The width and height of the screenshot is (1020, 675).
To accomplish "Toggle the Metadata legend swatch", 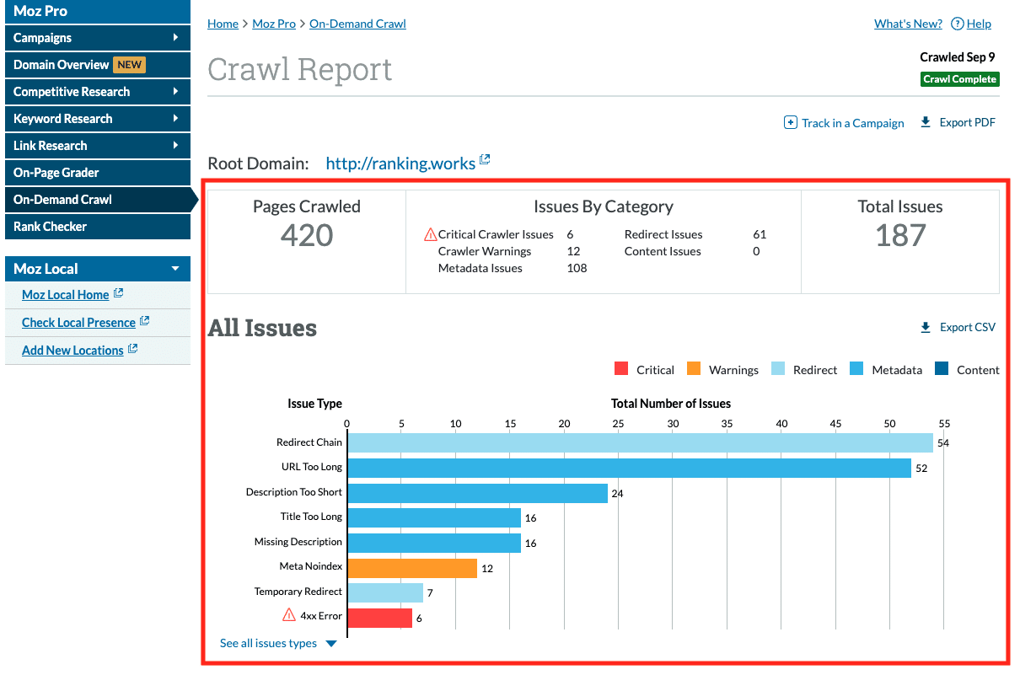I will pyautogui.click(x=857, y=369).
